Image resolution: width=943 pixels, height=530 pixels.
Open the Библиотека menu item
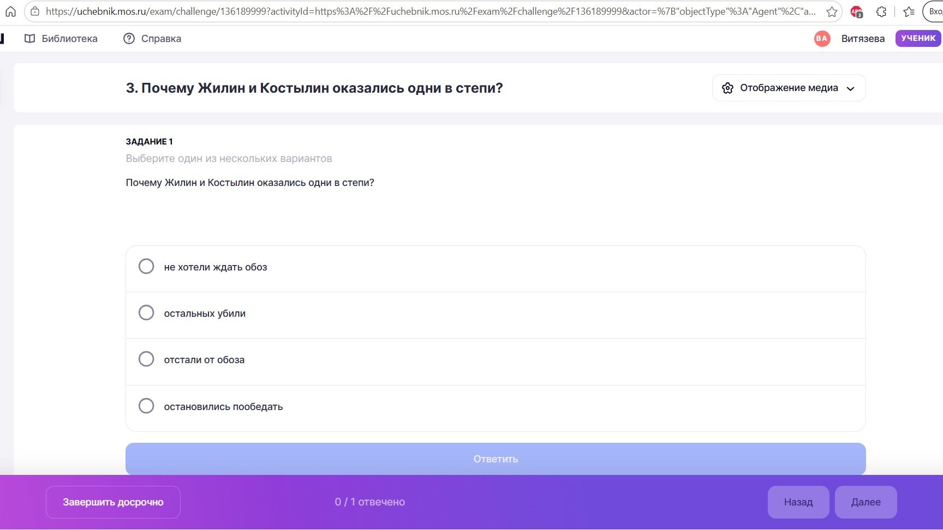[61, 39]
